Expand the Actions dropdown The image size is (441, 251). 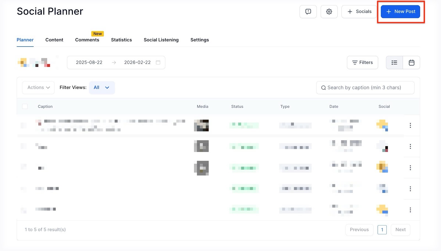(38, 88)
